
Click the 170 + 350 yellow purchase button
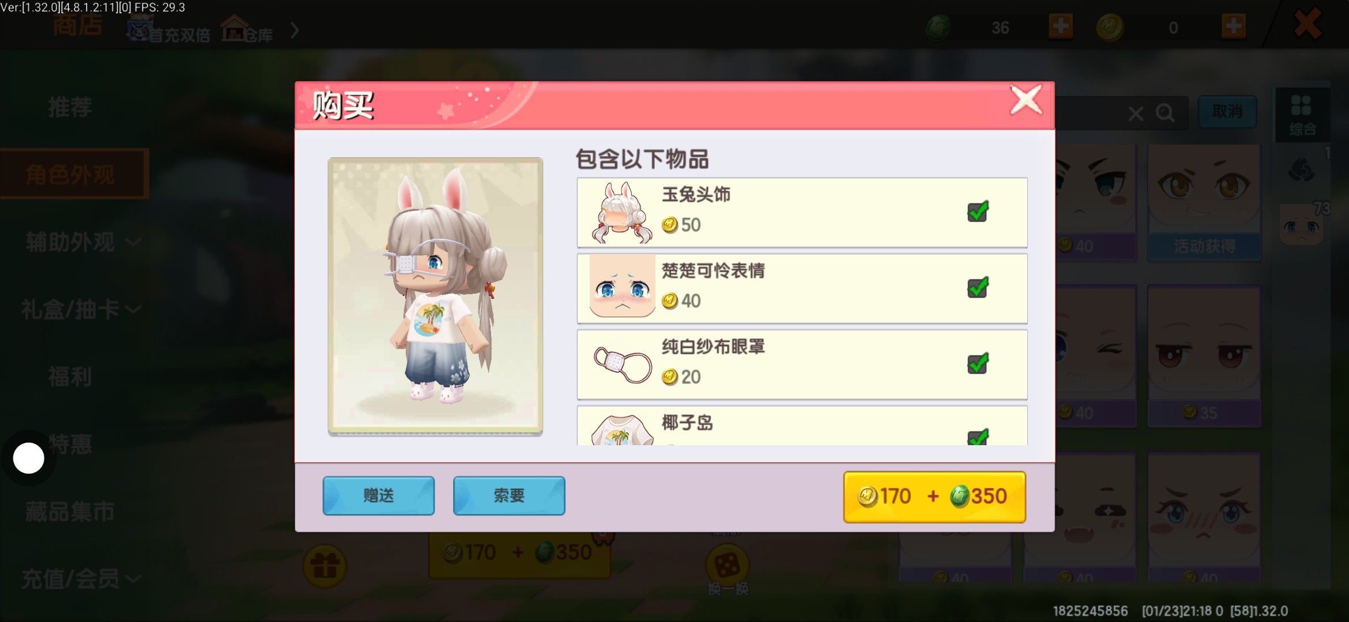click(x=934, y=496)
